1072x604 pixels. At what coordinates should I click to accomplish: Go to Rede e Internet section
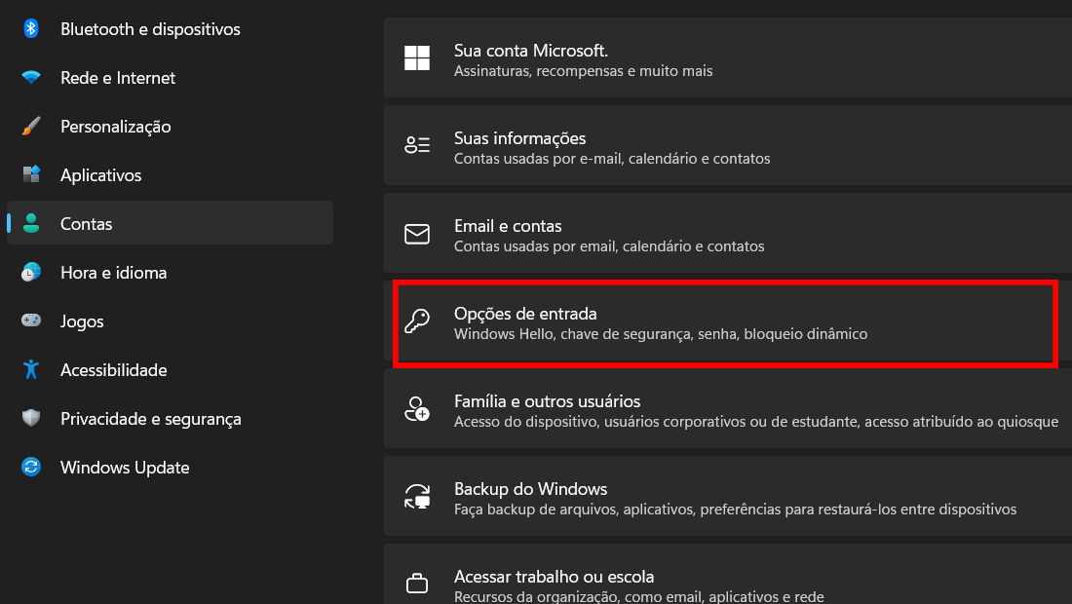pyautogui.click(x=170, y=77)
